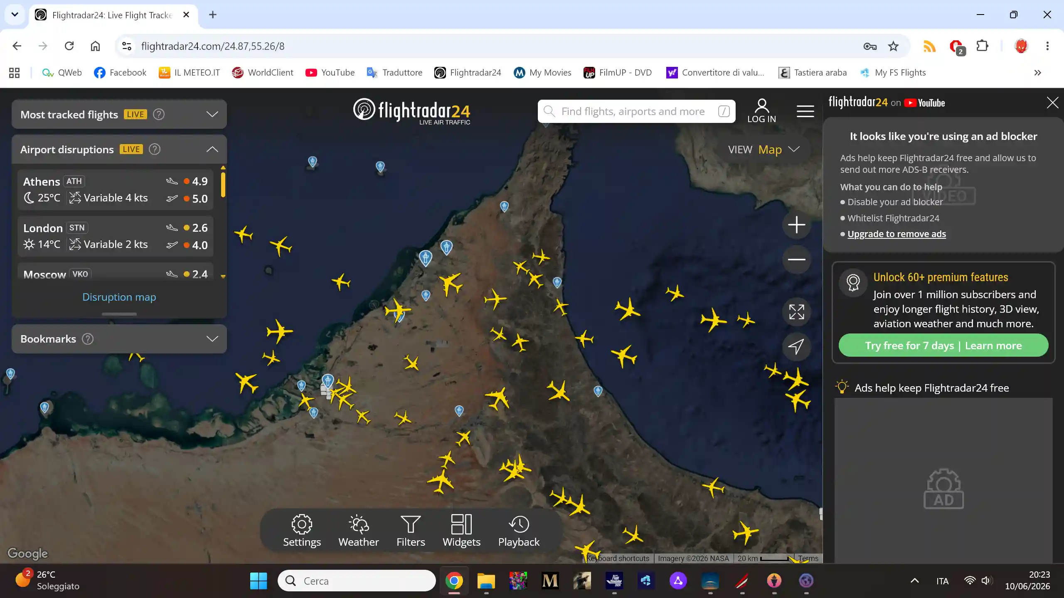This screenshot has width=1064, height=598.
Task: Open the YouTube bookmark
Action: [x=330, y=73]
